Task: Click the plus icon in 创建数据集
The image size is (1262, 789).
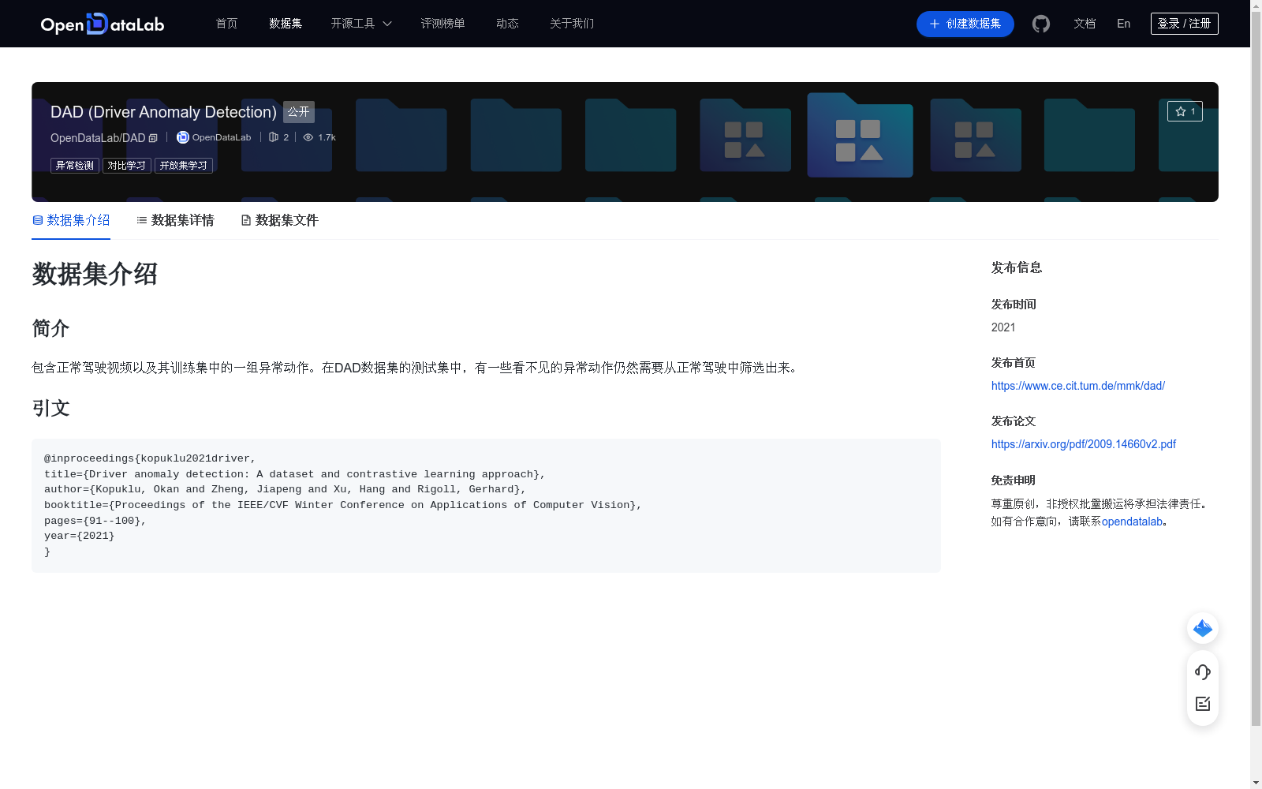Action: coord(935,24)
